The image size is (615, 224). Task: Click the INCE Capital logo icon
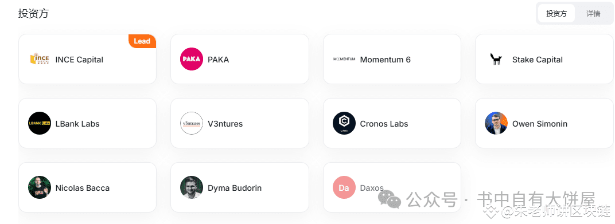click(40, 60)
